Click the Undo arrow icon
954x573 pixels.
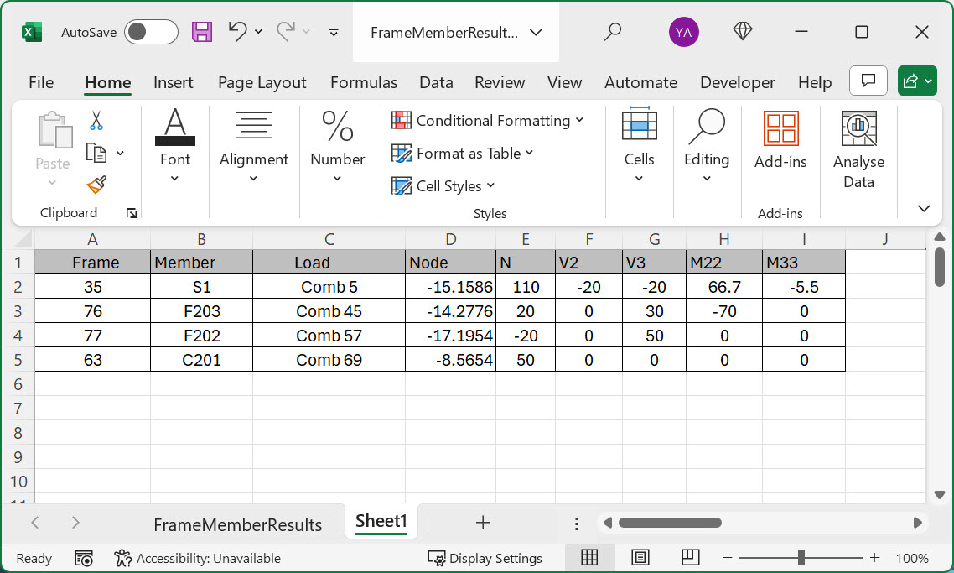pos(237,32)
